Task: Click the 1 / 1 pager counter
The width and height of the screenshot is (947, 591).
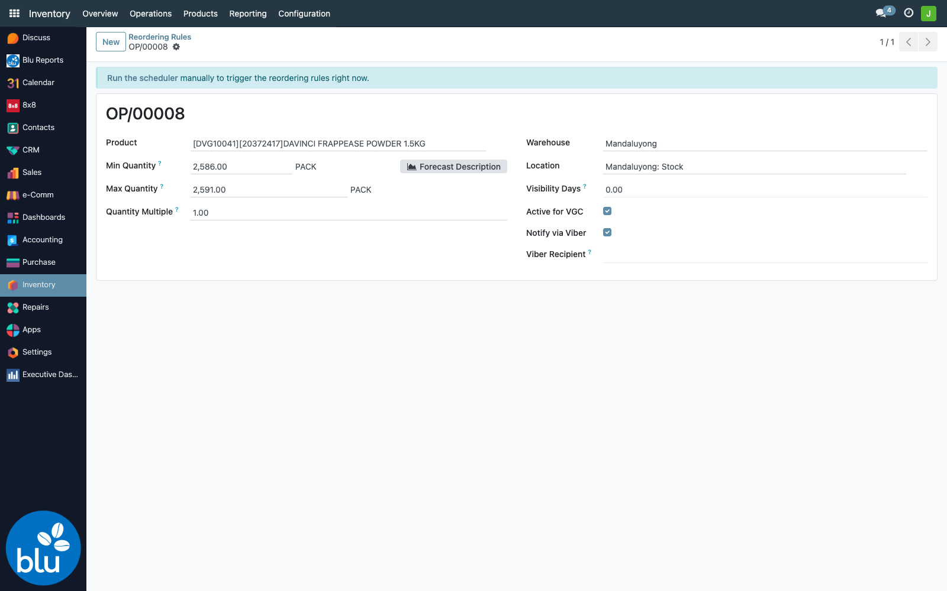Action: pyautogui.click(x=887, y=42)
